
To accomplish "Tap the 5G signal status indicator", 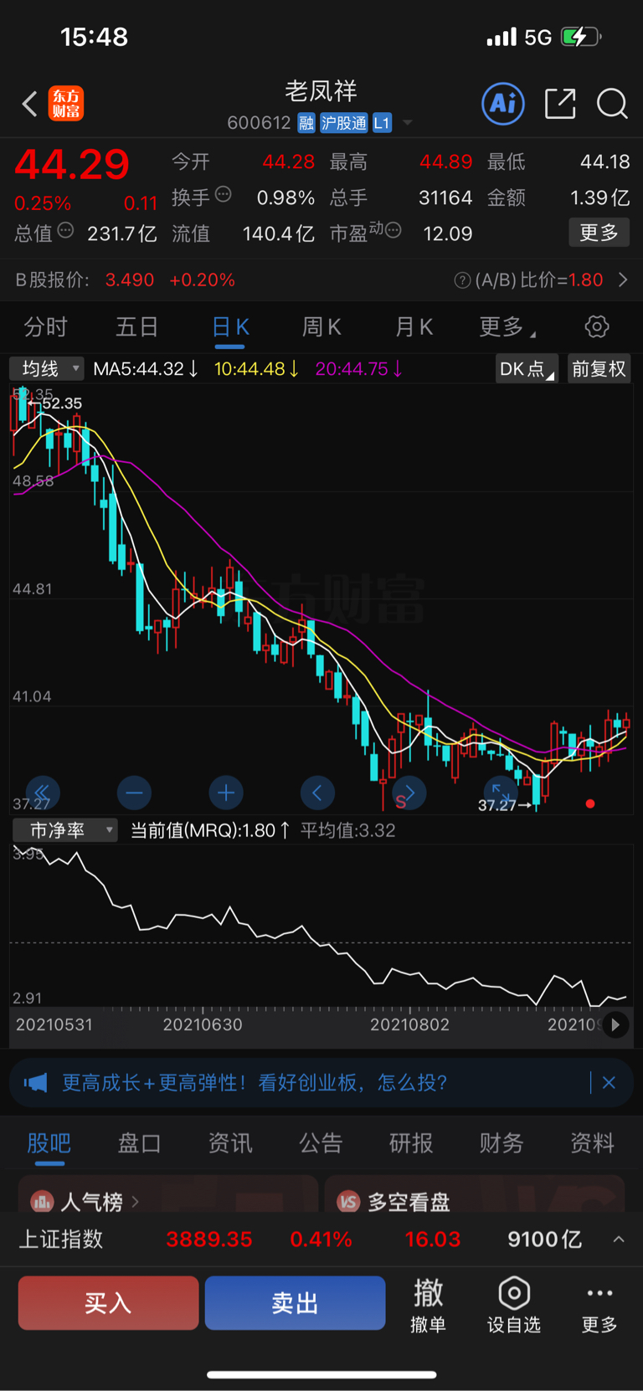I will [538, 37].
